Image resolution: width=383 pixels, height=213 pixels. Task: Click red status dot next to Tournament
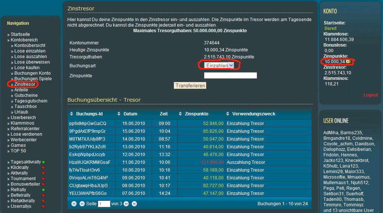click(43, 179)
